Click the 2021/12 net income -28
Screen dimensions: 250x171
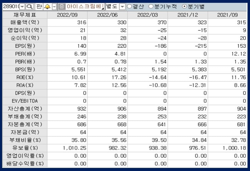pos(202,38)
